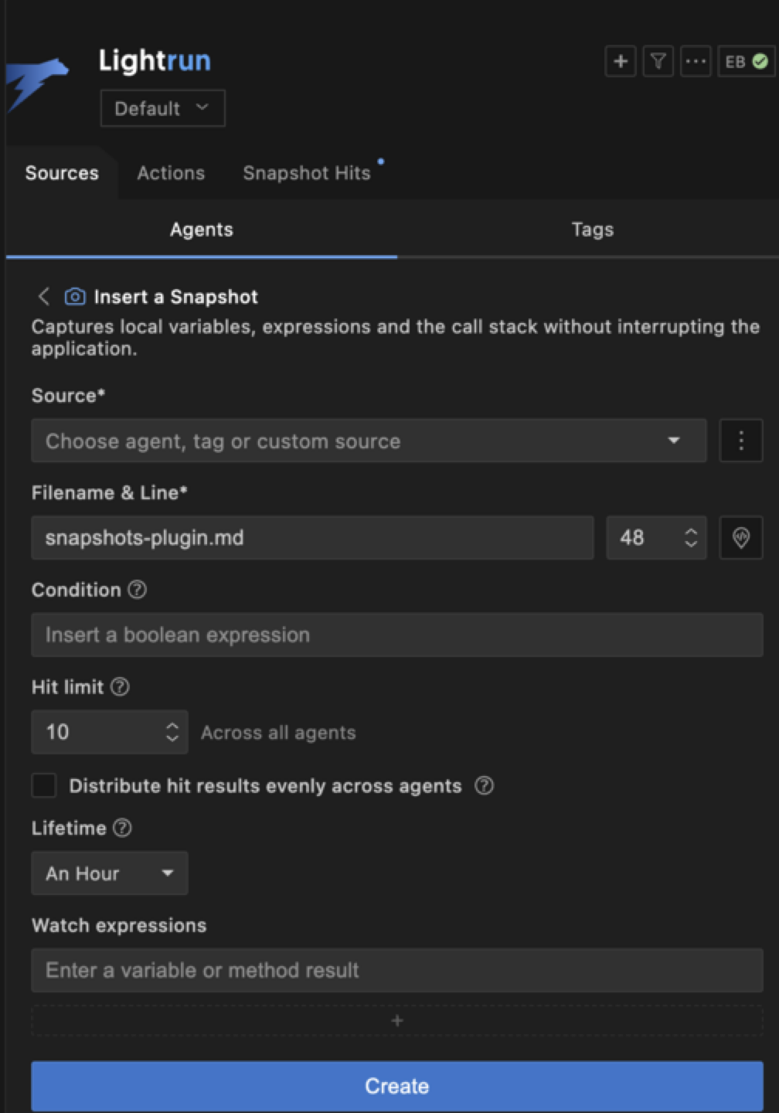Enable Distribute hit results evenly across agents

(x=44, y=785)
